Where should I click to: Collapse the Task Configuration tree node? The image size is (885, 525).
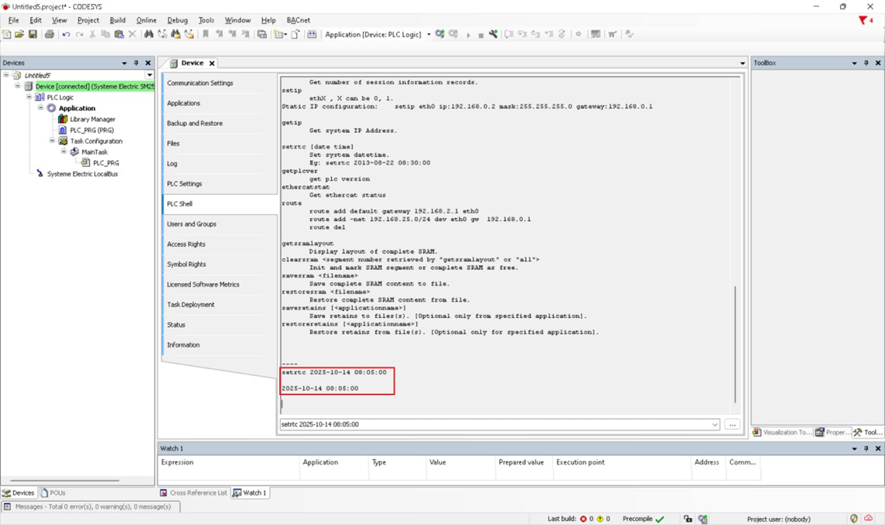pos(53,141)
